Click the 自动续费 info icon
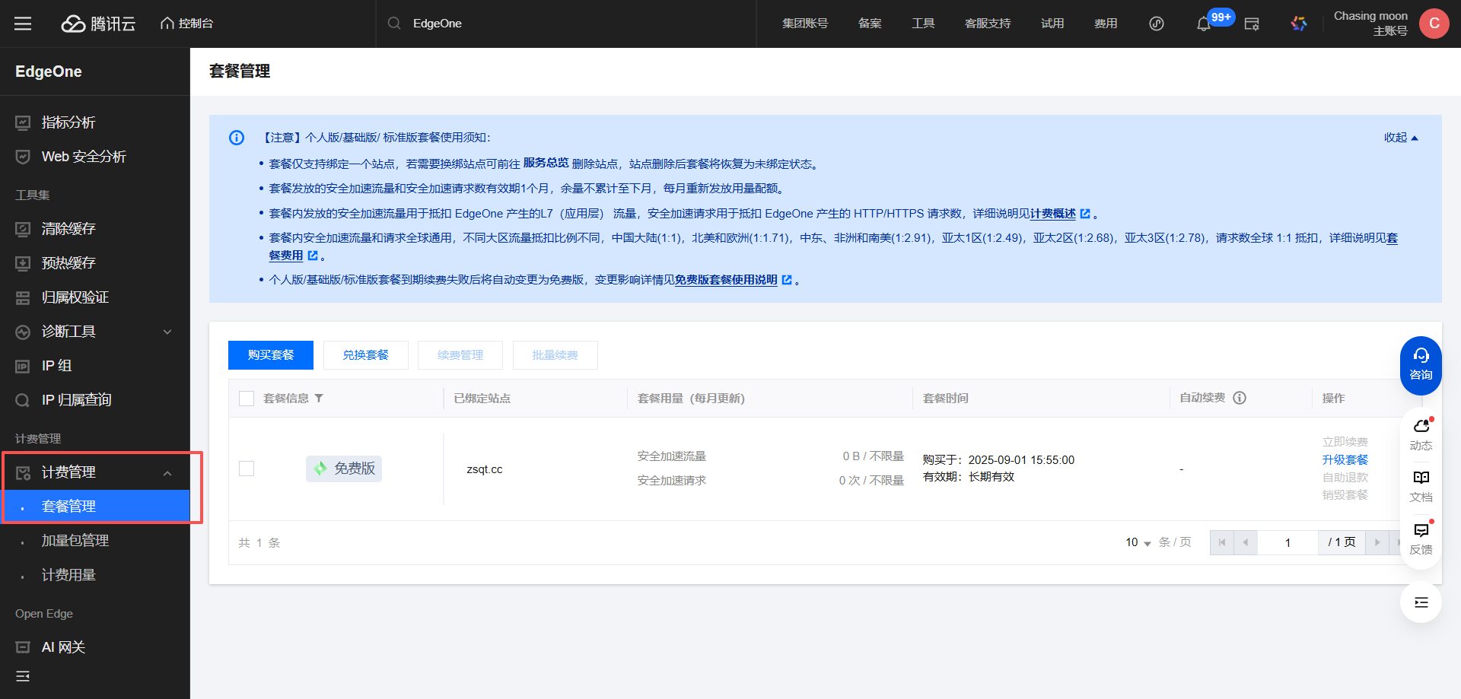The width and height of the screenshot is (1461, 699). [1240, 398]
